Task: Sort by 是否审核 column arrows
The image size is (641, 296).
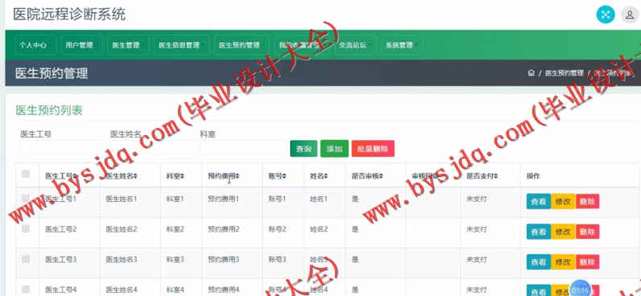Action: coord(381,176)
